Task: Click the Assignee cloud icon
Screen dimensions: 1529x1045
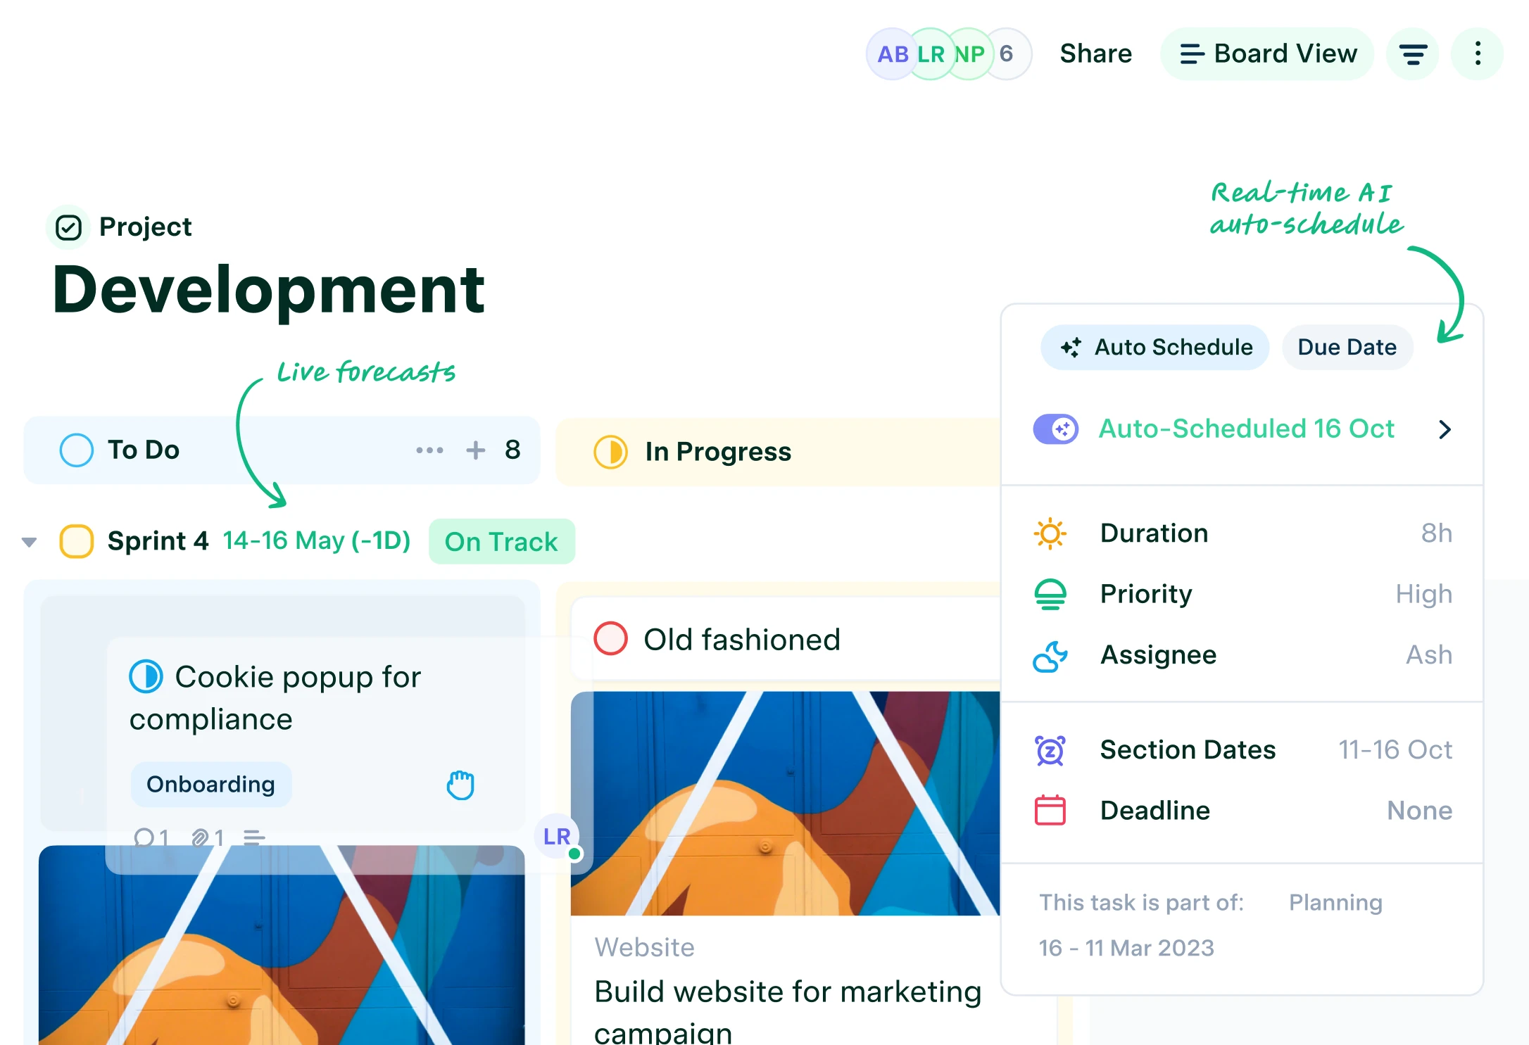Action: coord(1050,656)
